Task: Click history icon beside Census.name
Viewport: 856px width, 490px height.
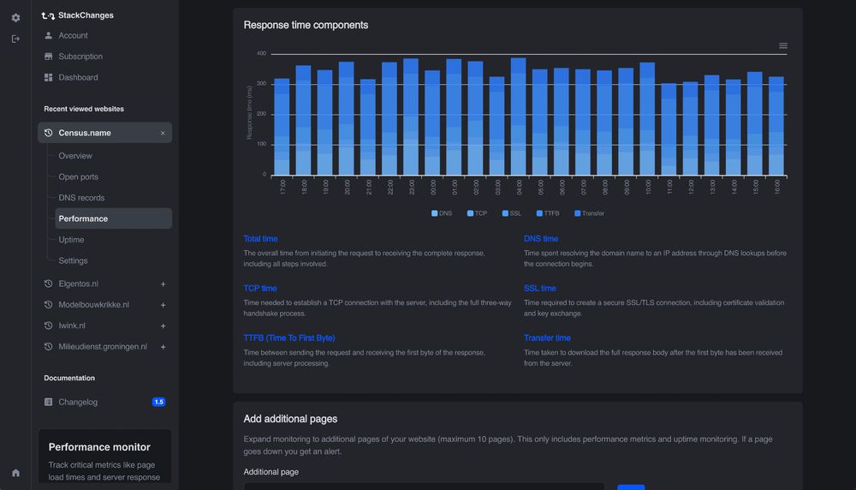Action: click(x=48, y=133)
